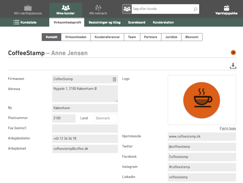Image resolution: width=243 pixels, height=183 pixels.
Task: Click the magnifier search icon
Action: [x=196, y=9]
